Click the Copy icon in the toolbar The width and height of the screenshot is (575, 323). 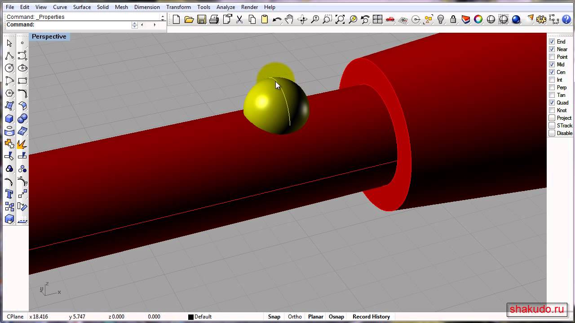(x=252, y=19)
